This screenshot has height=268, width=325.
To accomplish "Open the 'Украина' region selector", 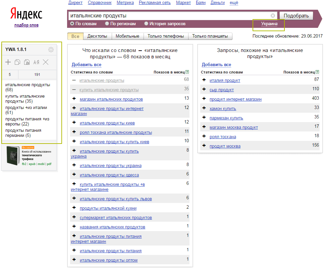I will 269,24.
